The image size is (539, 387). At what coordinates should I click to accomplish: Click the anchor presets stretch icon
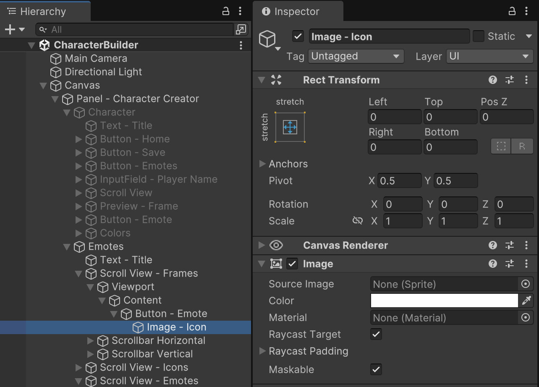click(290, 127)
